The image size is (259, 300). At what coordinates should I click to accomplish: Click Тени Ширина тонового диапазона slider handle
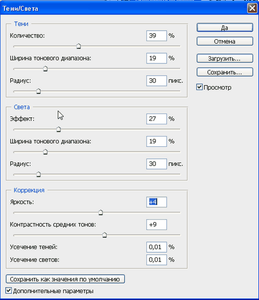tap(45, 69)
